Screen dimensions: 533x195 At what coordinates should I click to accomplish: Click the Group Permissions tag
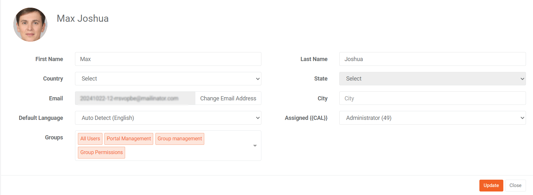pyautogui.click(x=101, y=152)
